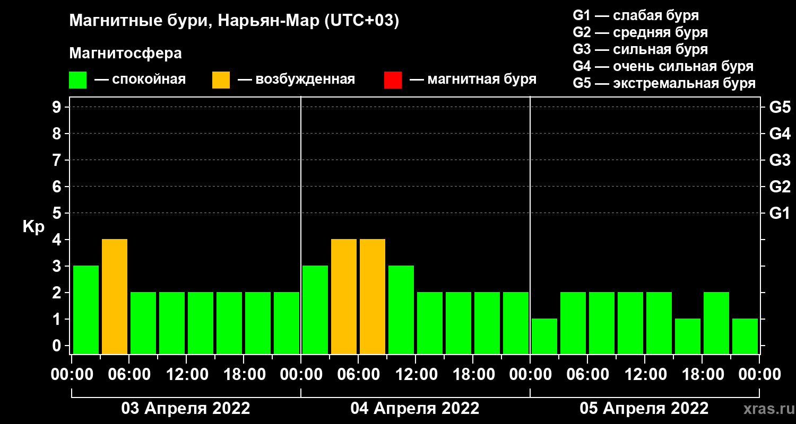Viewport: 796px width, 424px height.
Task: Click the 'Магнитосфера' legend heading
Action: 125,54
